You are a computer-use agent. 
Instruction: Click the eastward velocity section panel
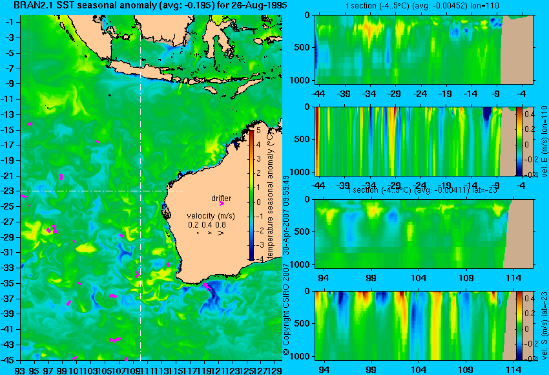click(424, 141)
